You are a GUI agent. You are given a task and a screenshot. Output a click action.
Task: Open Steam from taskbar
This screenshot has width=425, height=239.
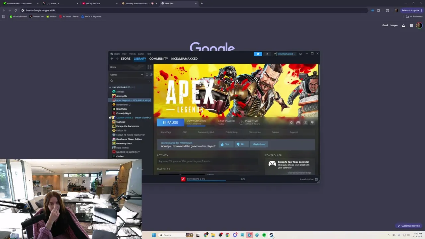[x=271, y=235]
